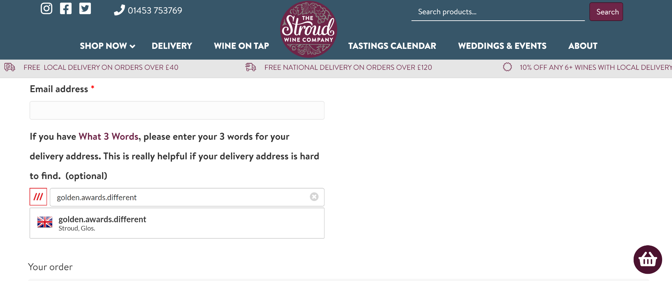Click the phone handset icon
Screen dimensions: 672x281
(x=119, y=10)
